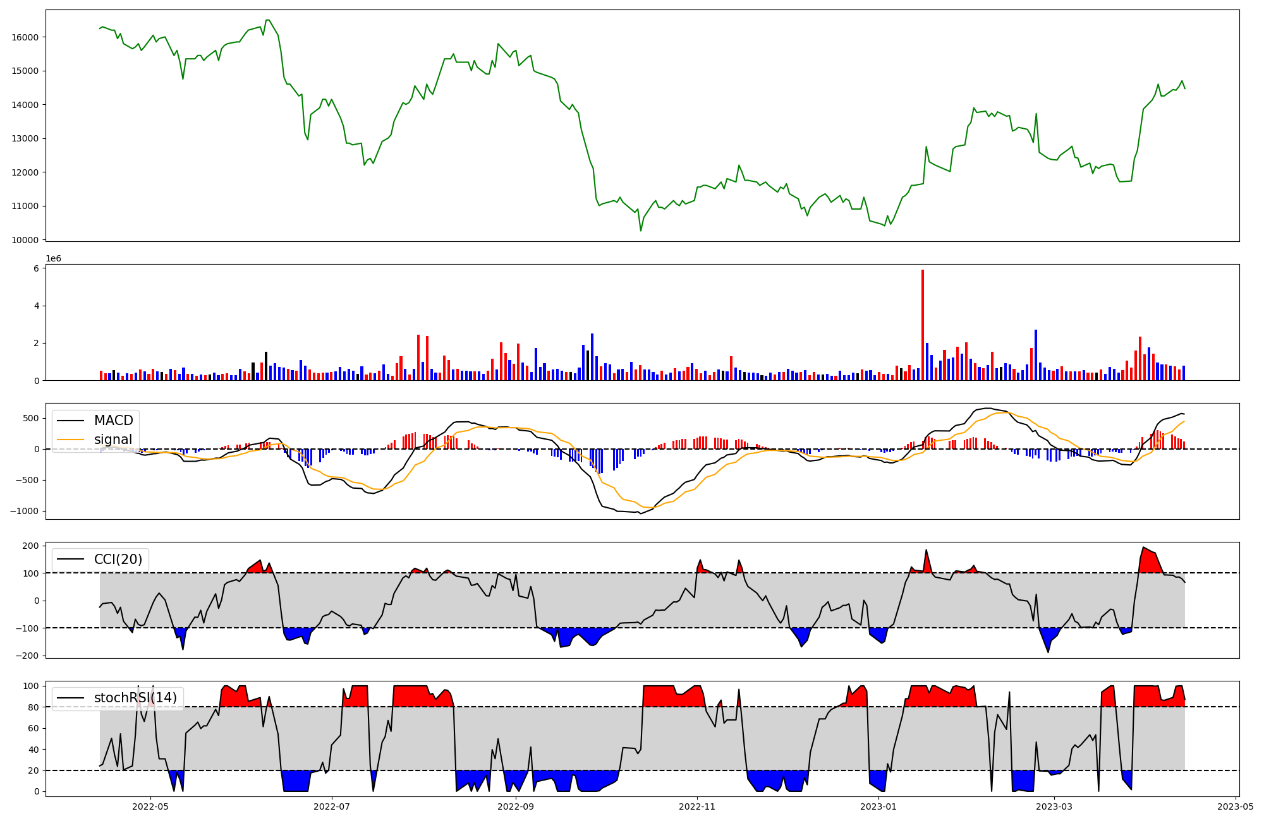Click the 10000 price axis label
This screenshot has height=821, width=1264.
(x=25, y=240)
